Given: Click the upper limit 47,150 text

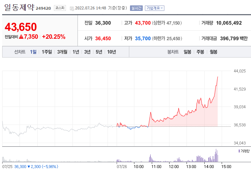Looking at the screenshot, I should click(x=167, y=23).
